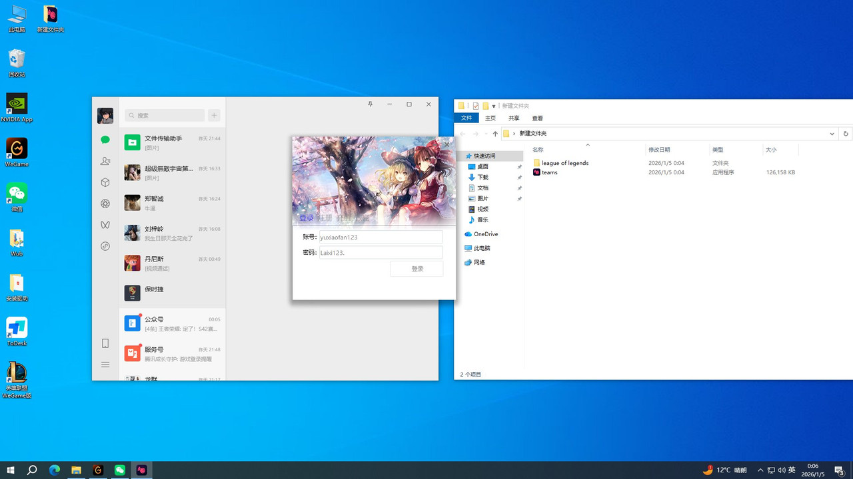Switch to 注册 tab in login dialog
853x479 pixels.
(x=325, y=218)
